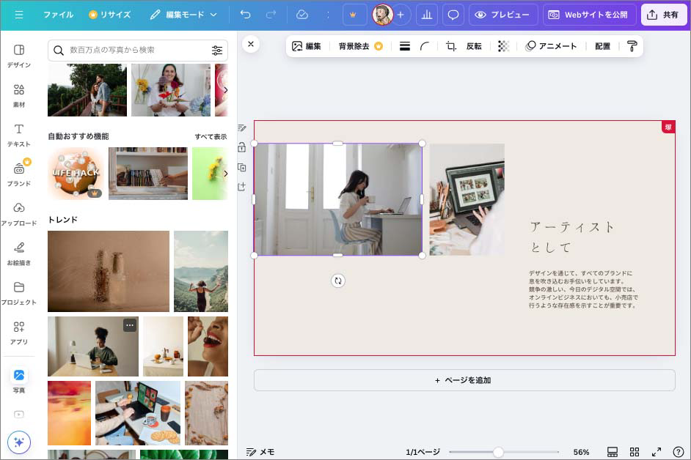Screen dimensions: 691x460
Task: Click the ページを追加 add page button
Action: click(464, 379)
